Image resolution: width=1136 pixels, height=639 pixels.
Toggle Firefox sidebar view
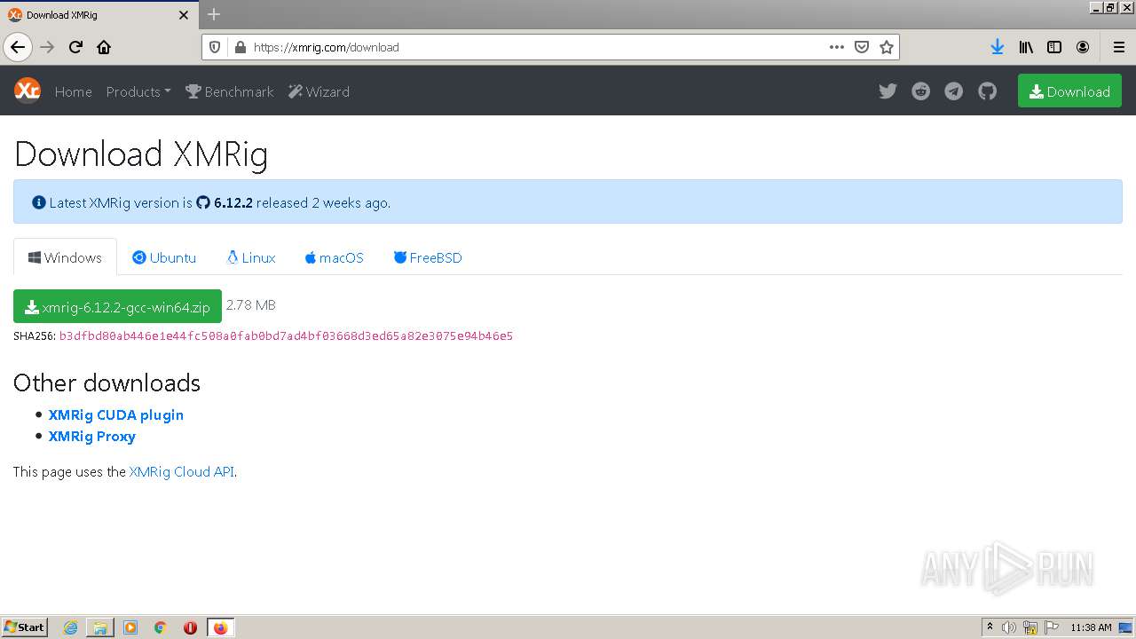pyautogui.click(x=1054, y=47)
